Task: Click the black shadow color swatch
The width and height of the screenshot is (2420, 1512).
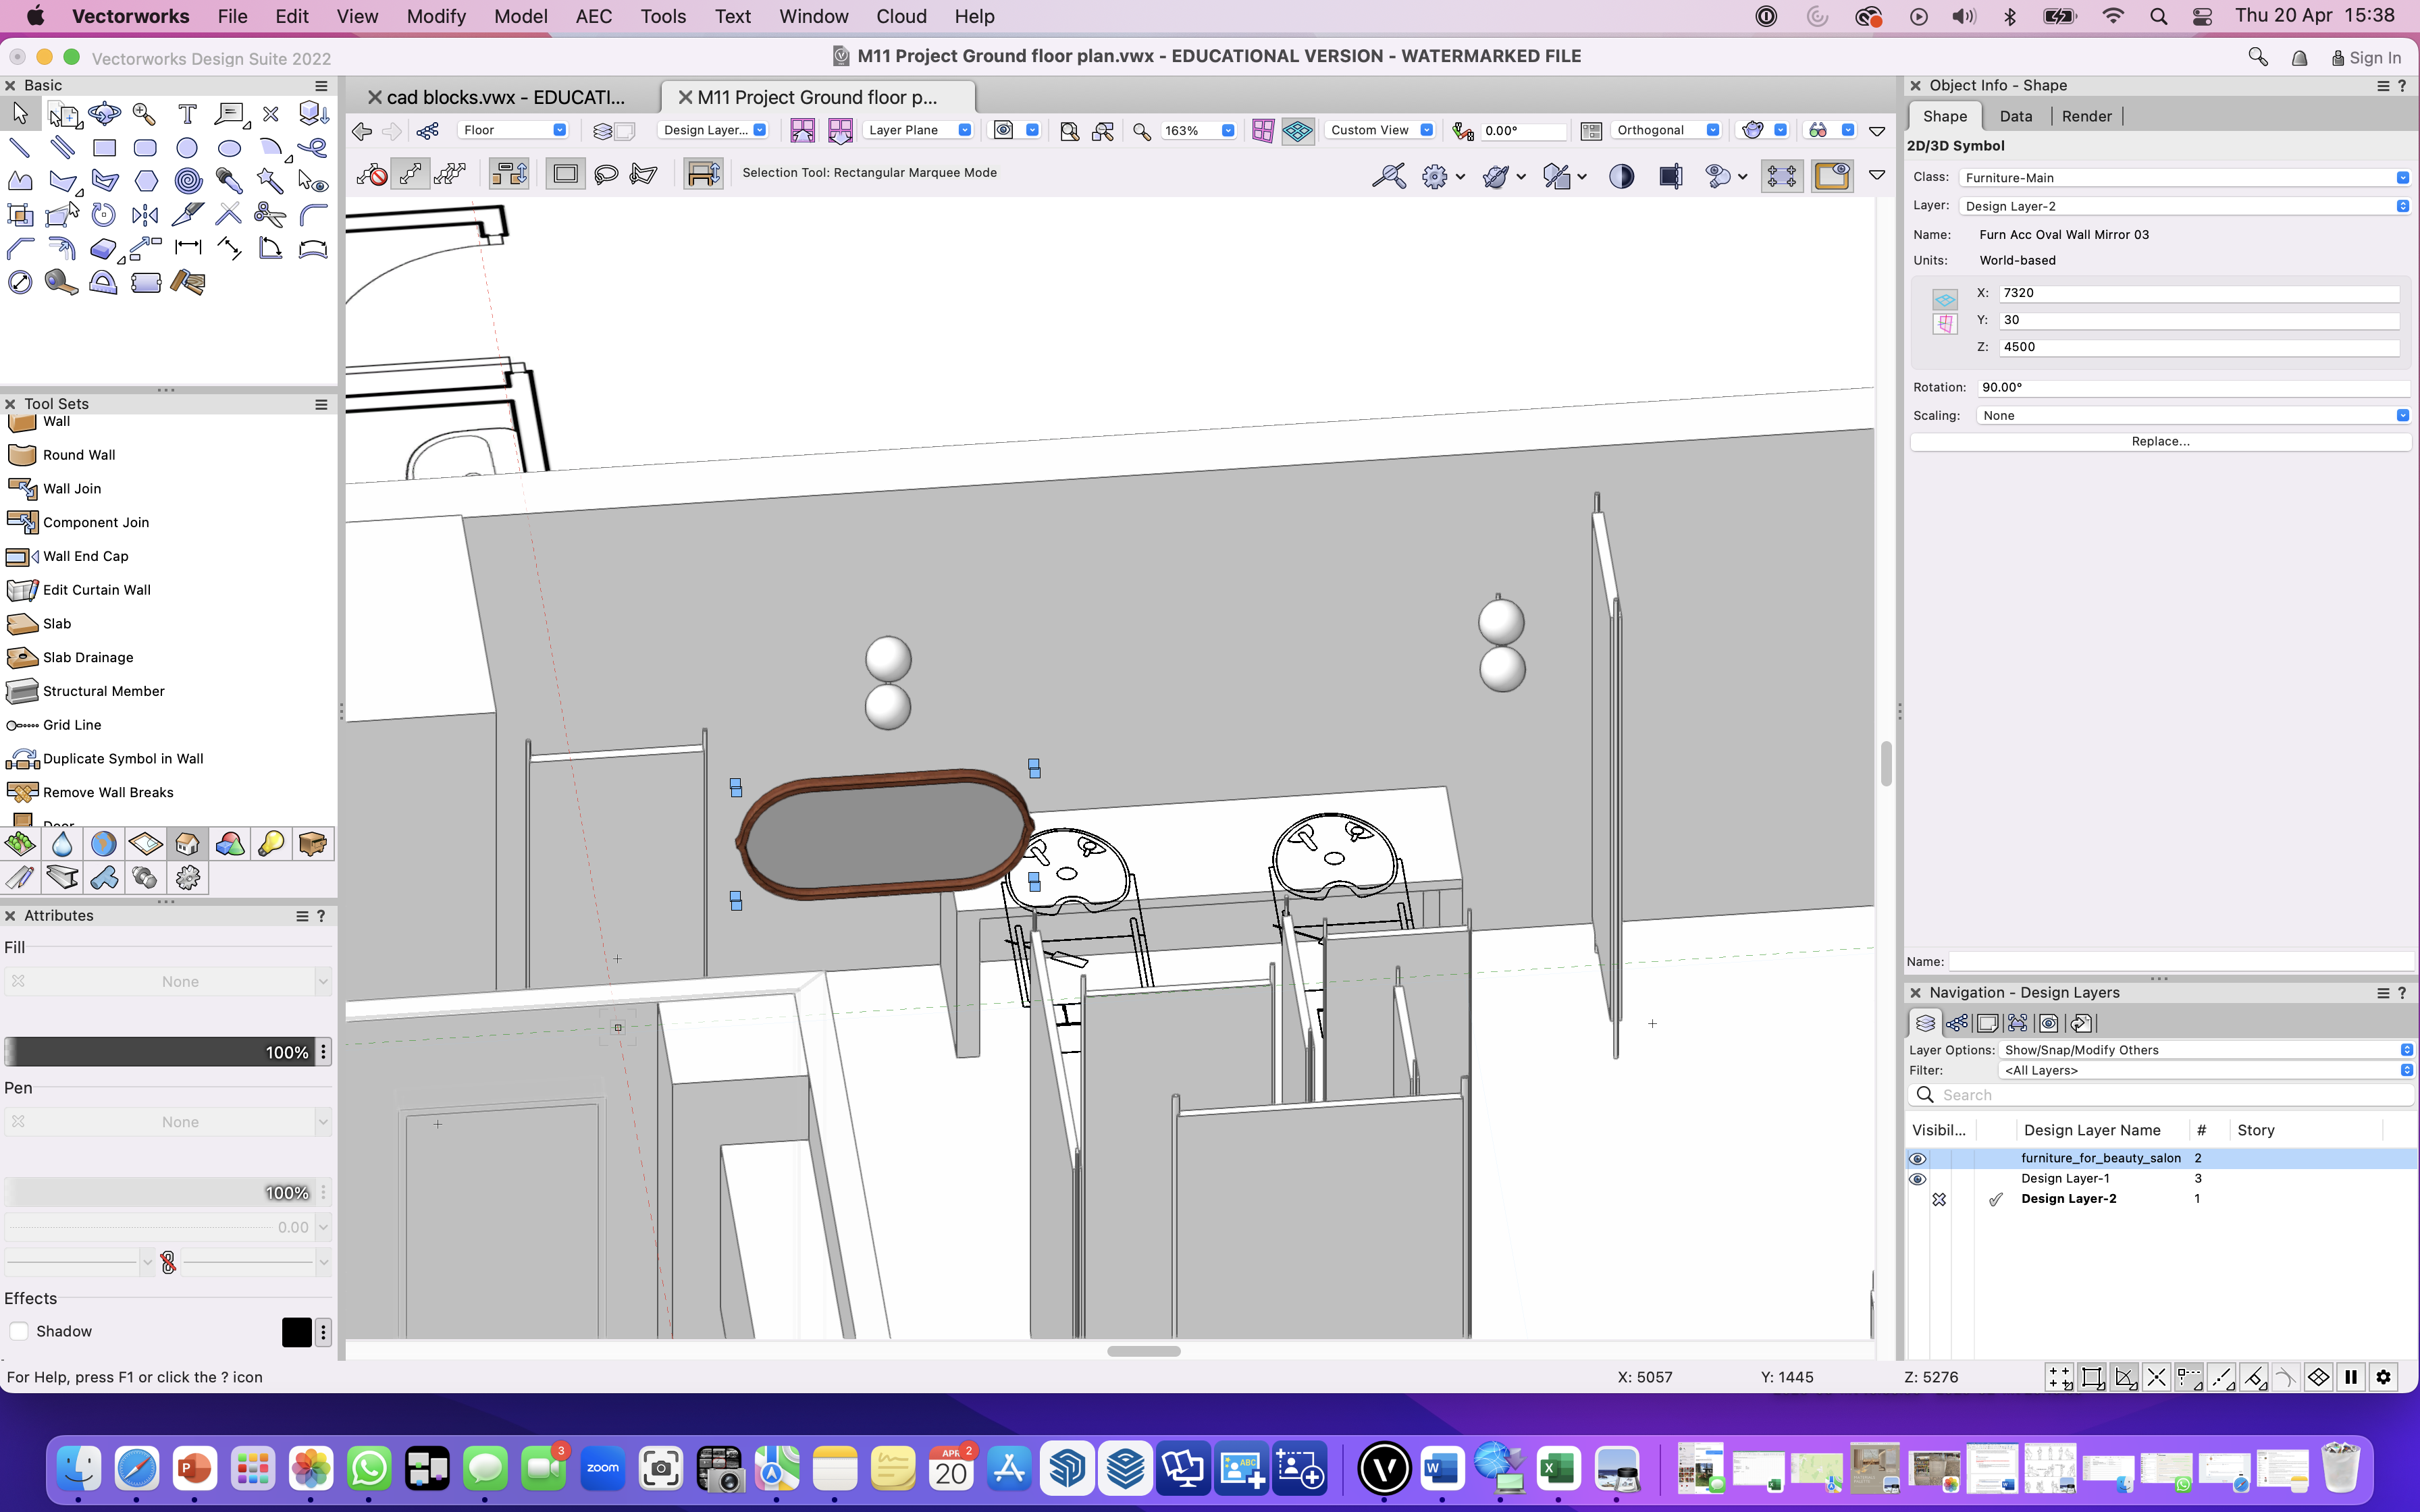Action: coord(296,1332)
